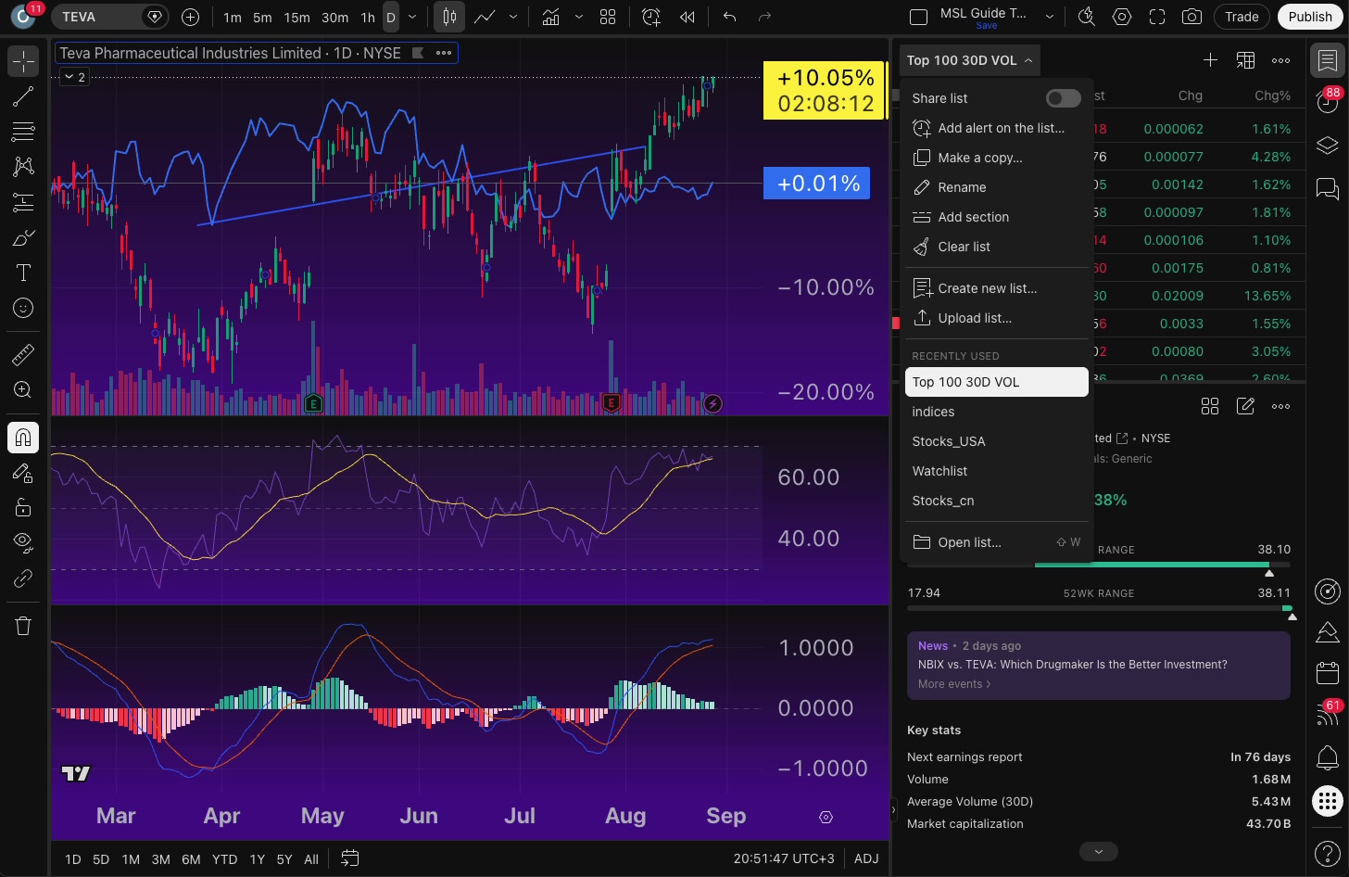Expand the collapsed indicators legend

coord(74,77)
